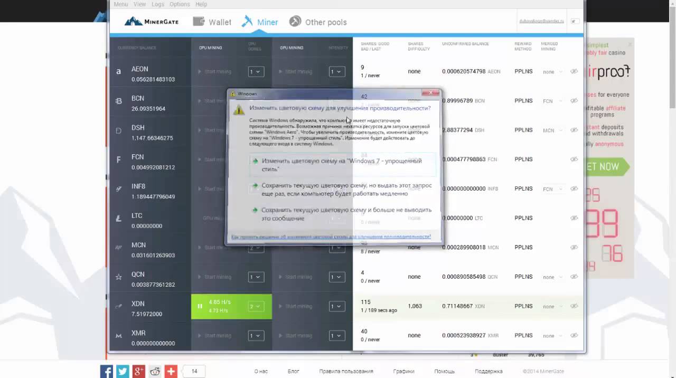Screen dimensions: 676x378
Task: Click the MCN coin icon
Action: [119, 248]
